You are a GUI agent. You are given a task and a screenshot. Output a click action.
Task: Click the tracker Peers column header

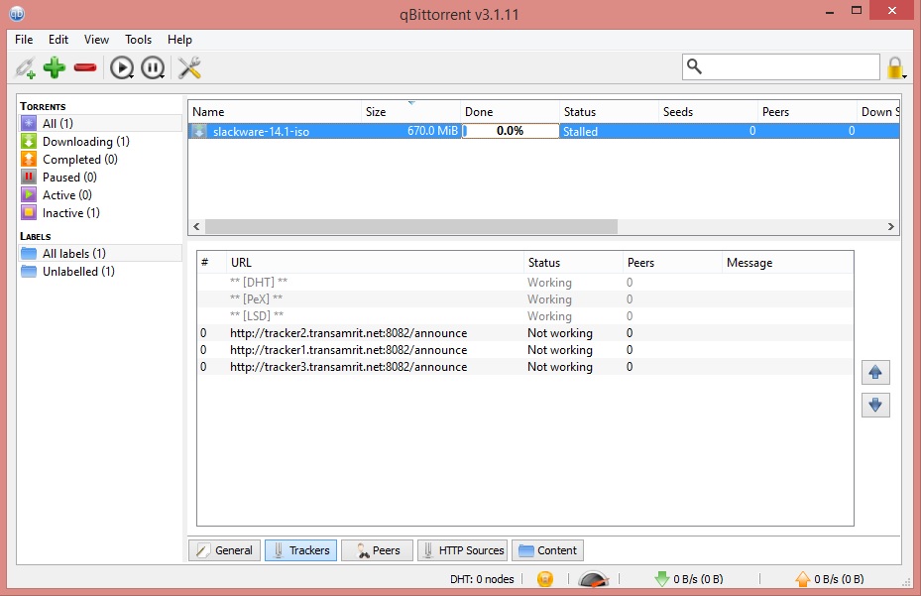point(672,263)
